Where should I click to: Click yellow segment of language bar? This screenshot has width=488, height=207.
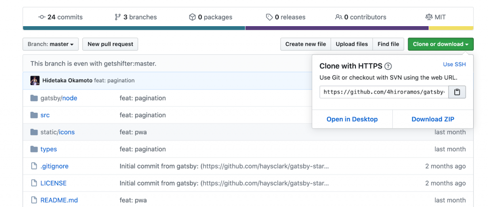pyautogui.click(x=451, y=28)
